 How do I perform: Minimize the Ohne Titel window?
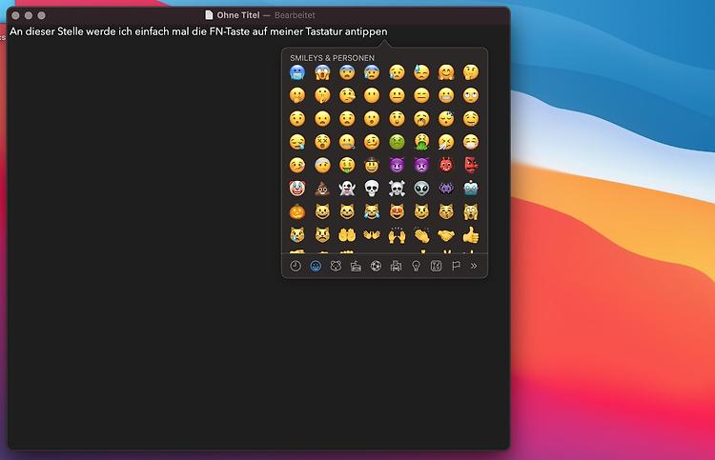click(29, 15)
